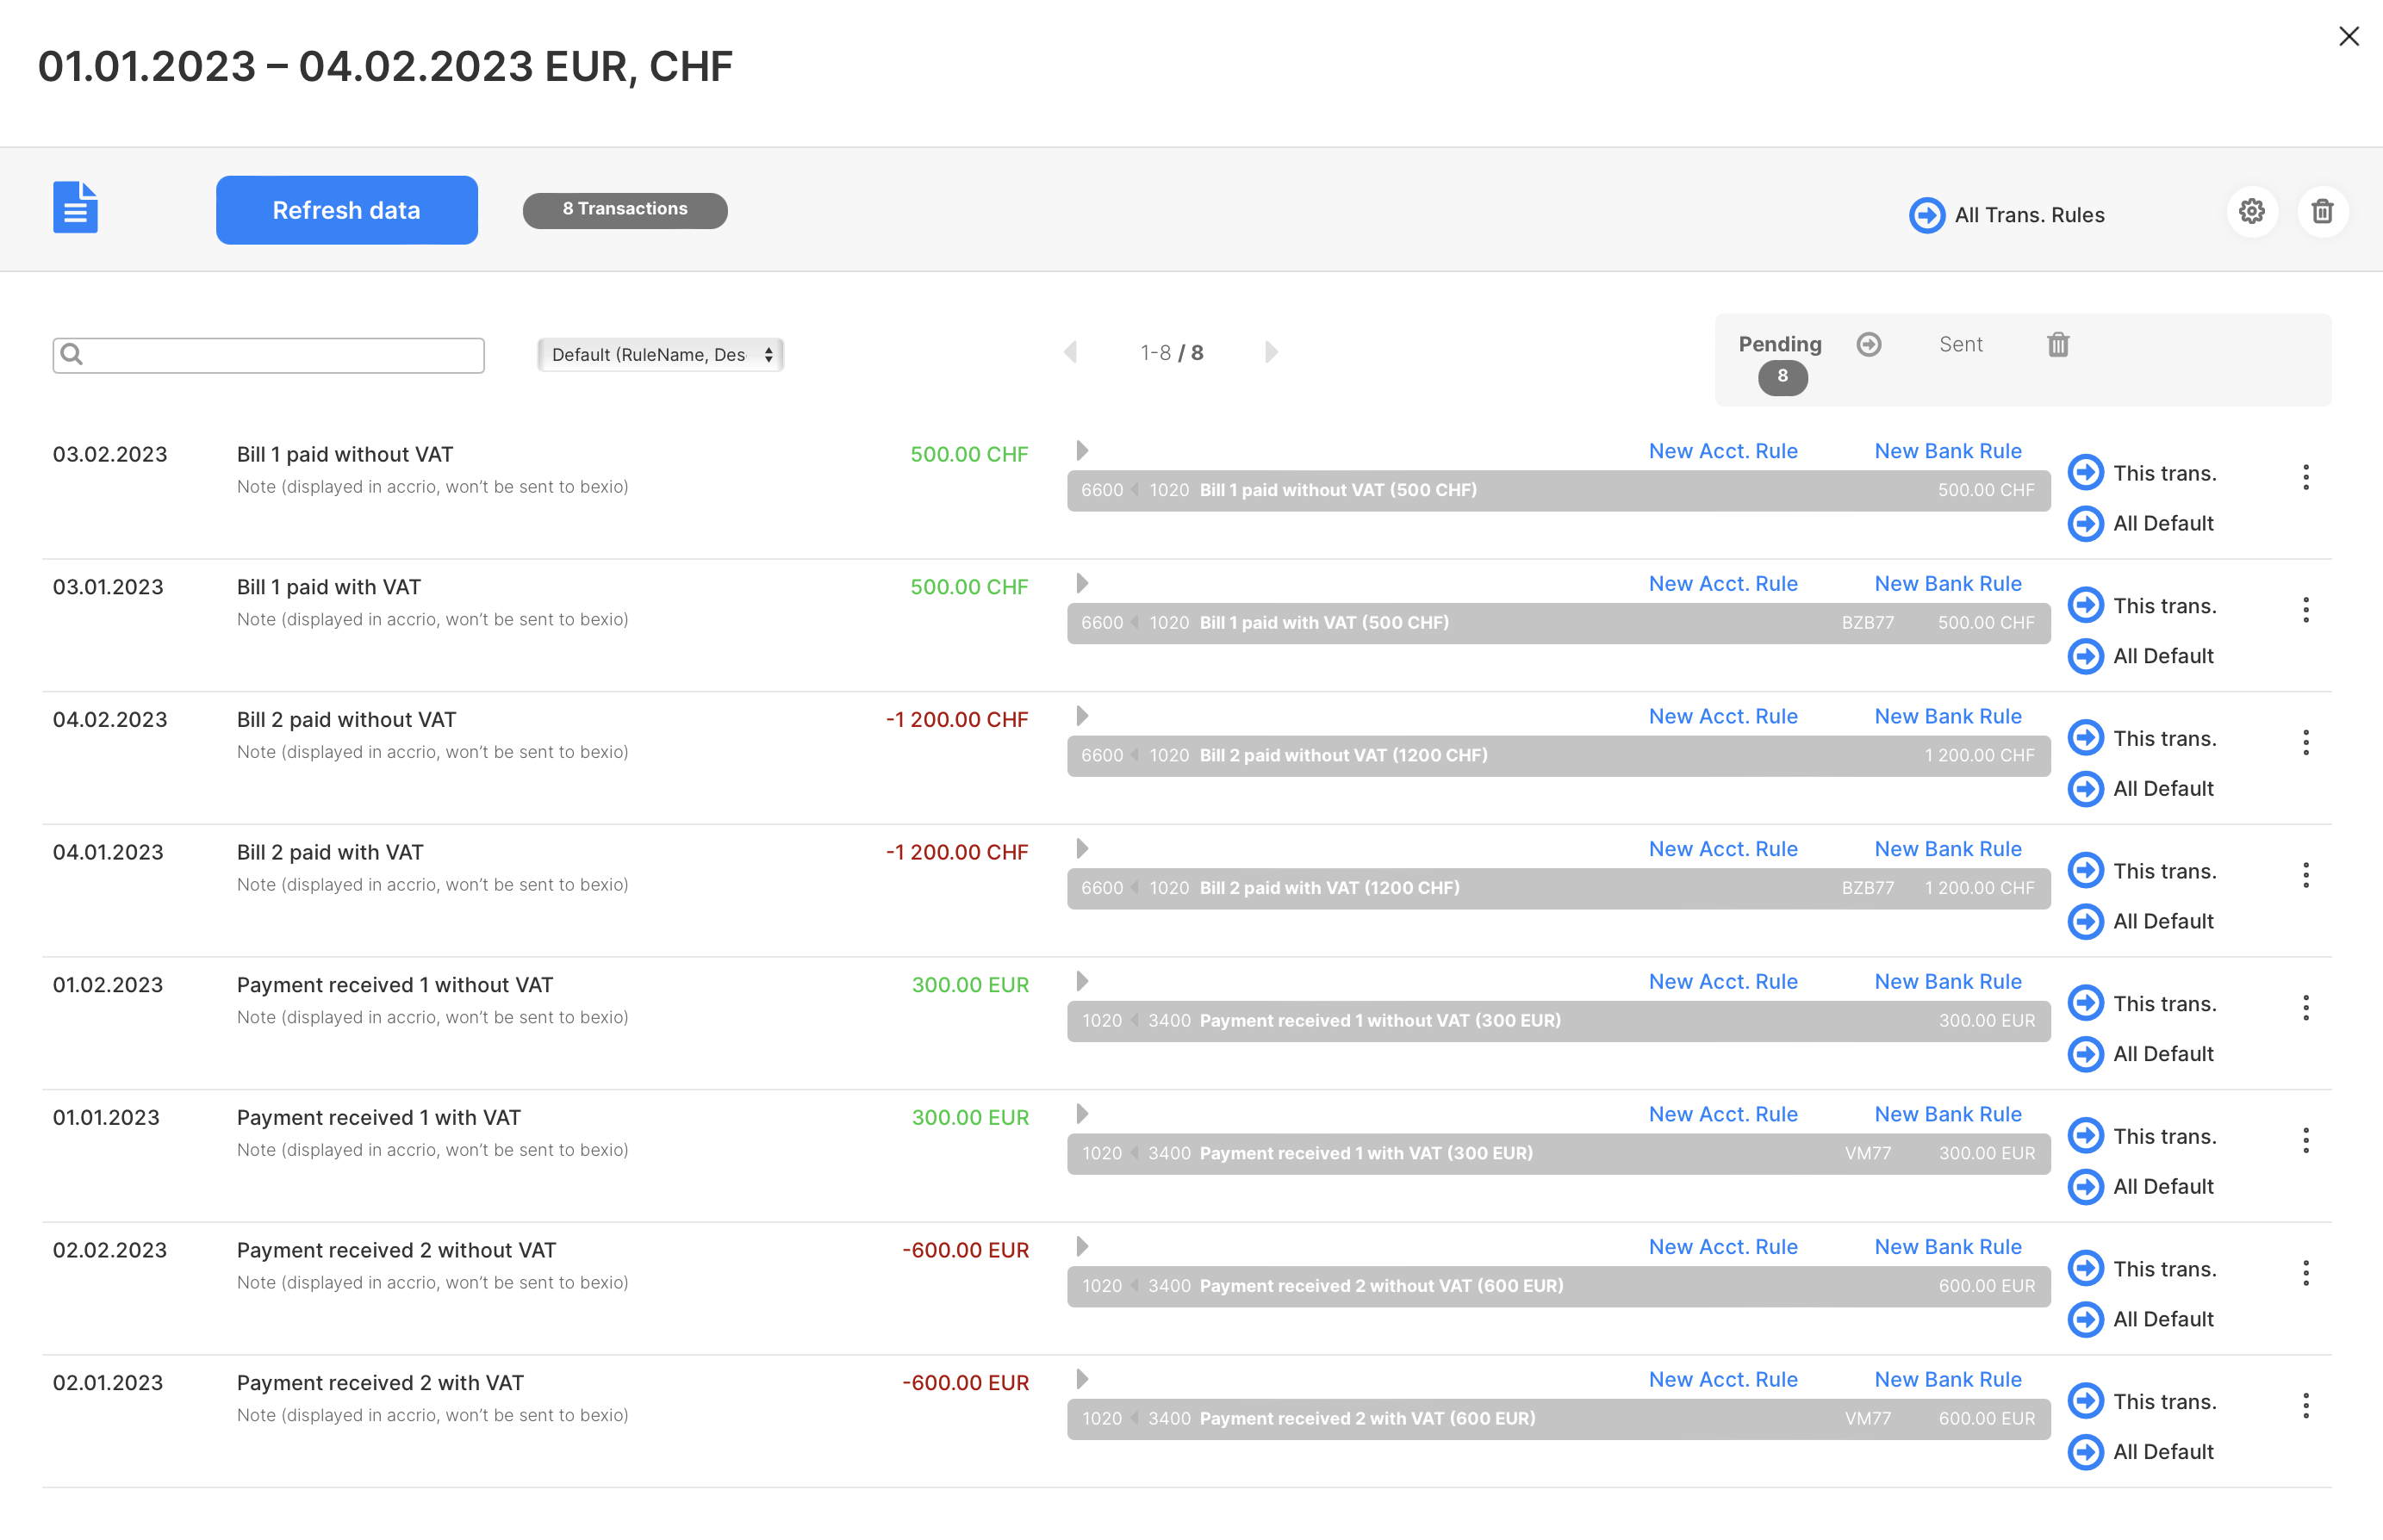This screenshot has width=2383, height=1540.
Task: Expand booking for Payment received 2 without VAT
Action: [x=1082, y=1247]
